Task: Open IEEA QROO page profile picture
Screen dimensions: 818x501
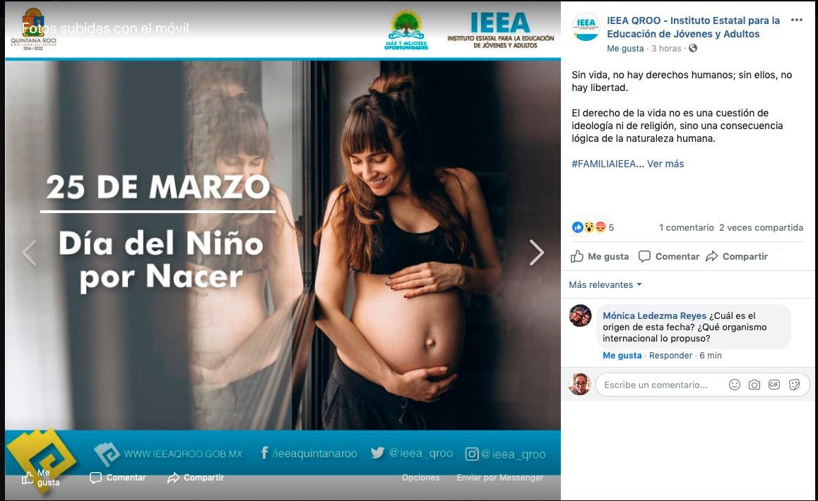Action: [x=586, y=27]
